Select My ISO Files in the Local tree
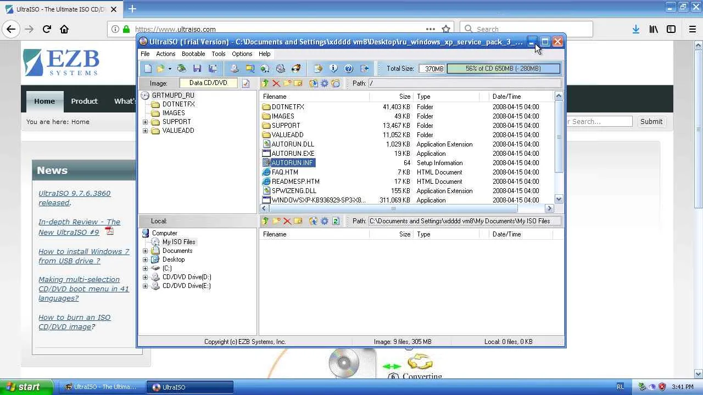Screen dimensions: 703x395 click(178, 242)
